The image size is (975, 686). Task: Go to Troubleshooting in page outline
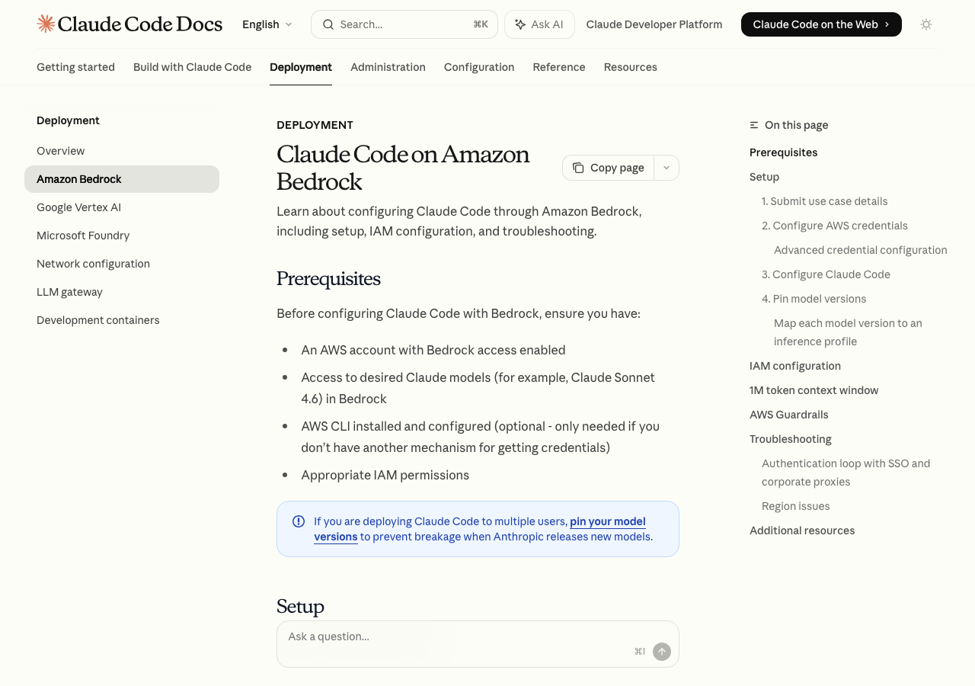click(790, 439)
